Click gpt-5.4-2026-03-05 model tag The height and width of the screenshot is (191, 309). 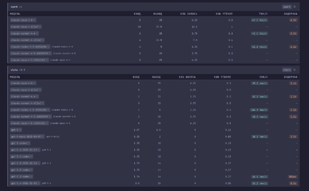(24, 183)
